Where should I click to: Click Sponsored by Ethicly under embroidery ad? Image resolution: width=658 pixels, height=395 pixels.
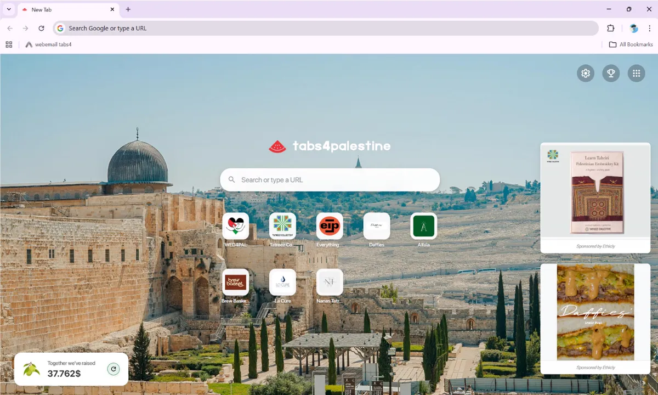pos(595,246)
